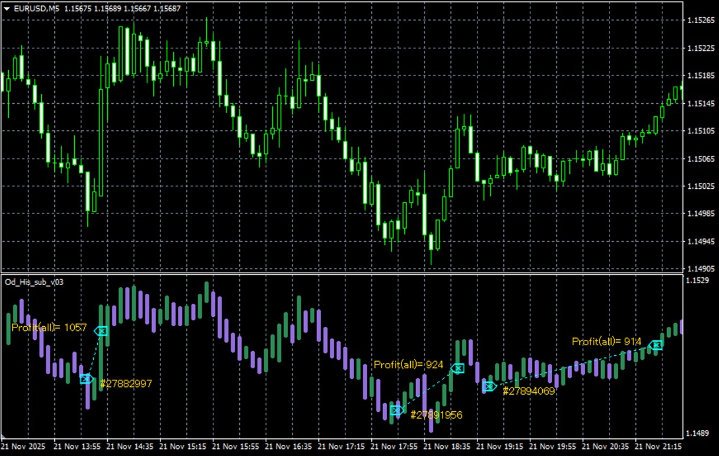Screen dimensions: 719x456
Task: Select the Profit(all)= 924 label
Action: (x=408, y=365)
